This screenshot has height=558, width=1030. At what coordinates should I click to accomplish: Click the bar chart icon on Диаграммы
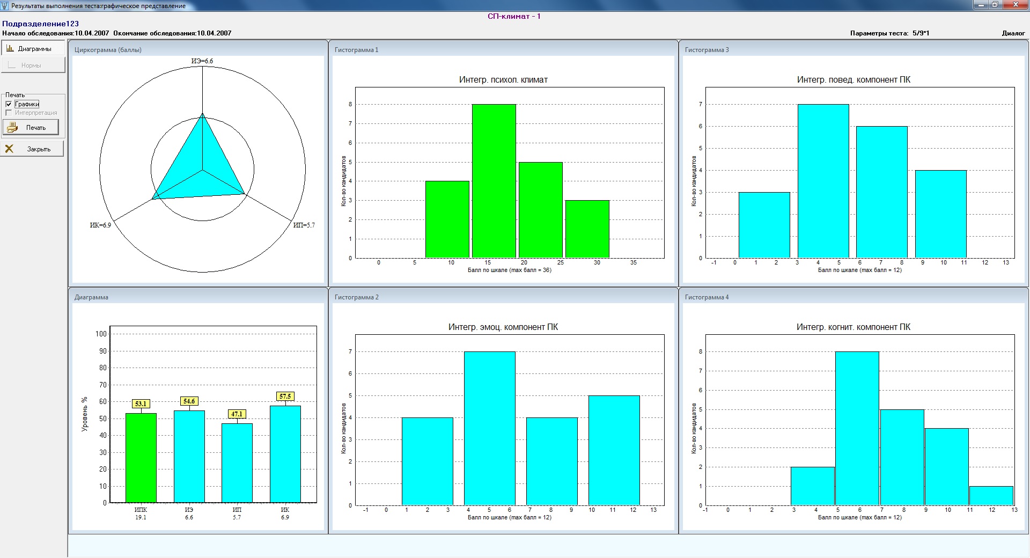click(10, 48)
